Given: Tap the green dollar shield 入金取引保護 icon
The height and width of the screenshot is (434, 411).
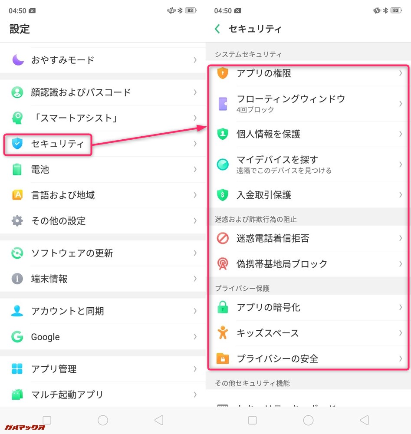Looking at the screenshot, I should [223, 195].
